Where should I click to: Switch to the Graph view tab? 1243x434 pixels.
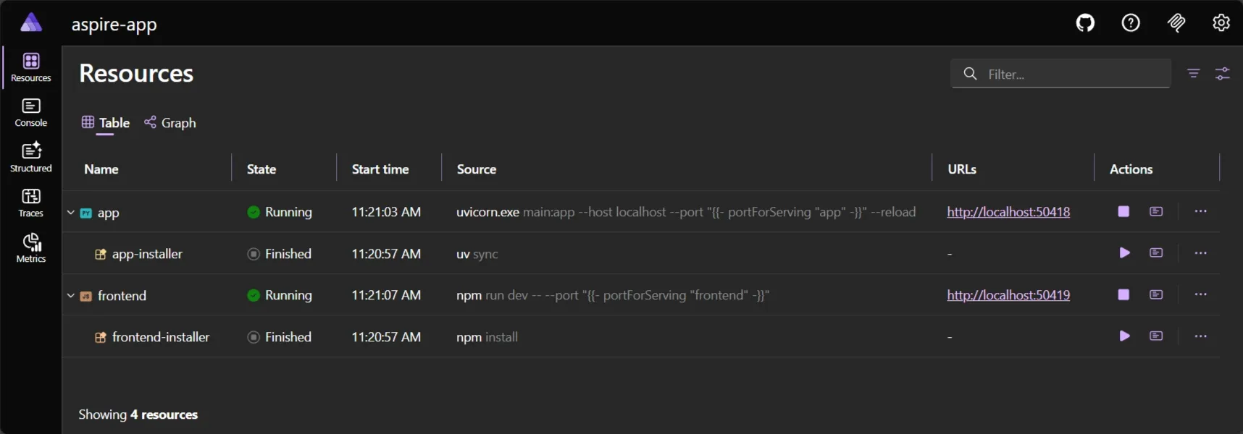click(x=170, y=123)
